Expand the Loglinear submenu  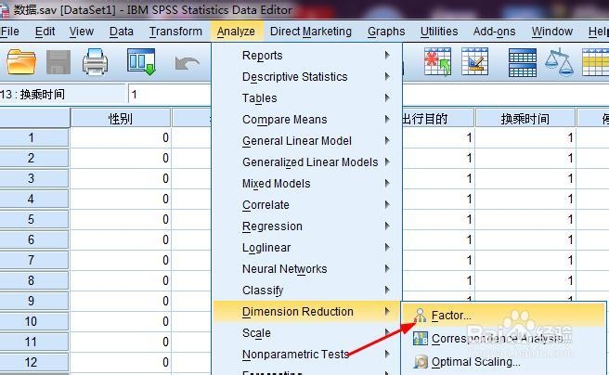pos(307,247)
